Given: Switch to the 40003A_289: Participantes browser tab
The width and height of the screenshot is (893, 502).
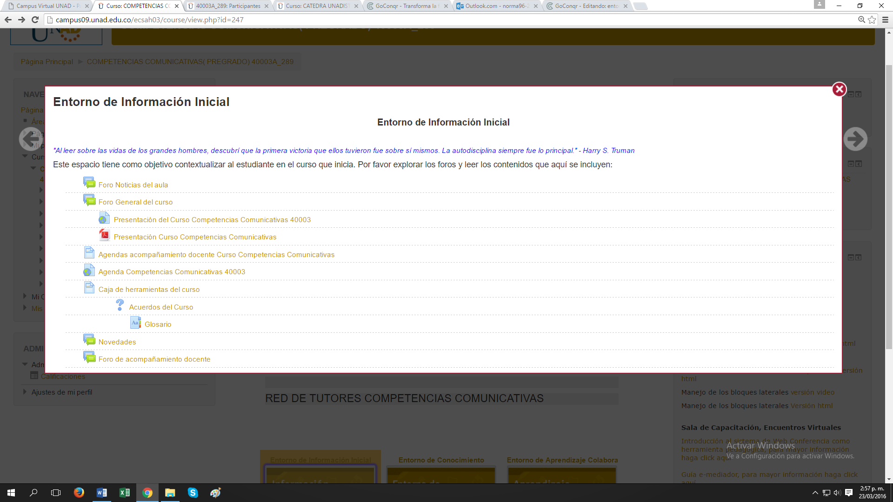Looking at the screenshot, I should pos(227,6).
